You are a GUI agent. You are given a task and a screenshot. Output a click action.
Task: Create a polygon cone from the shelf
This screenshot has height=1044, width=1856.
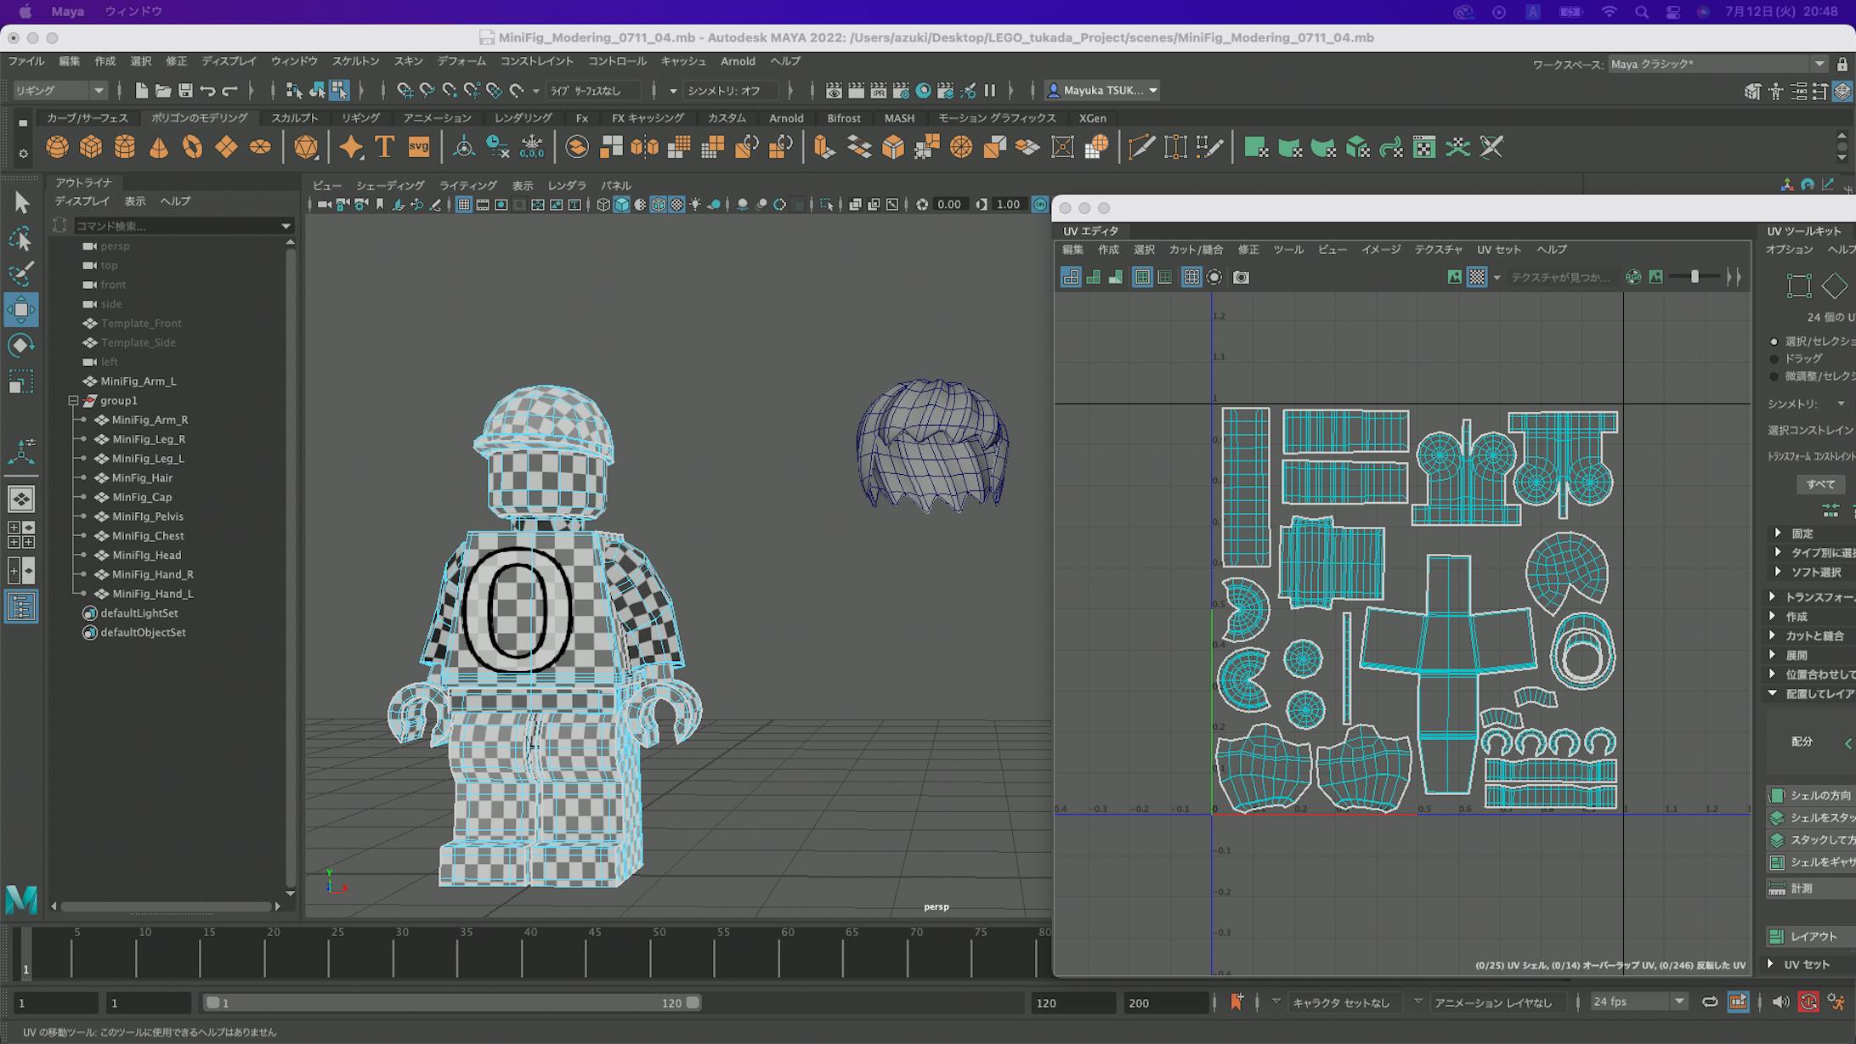pos(159,147)
